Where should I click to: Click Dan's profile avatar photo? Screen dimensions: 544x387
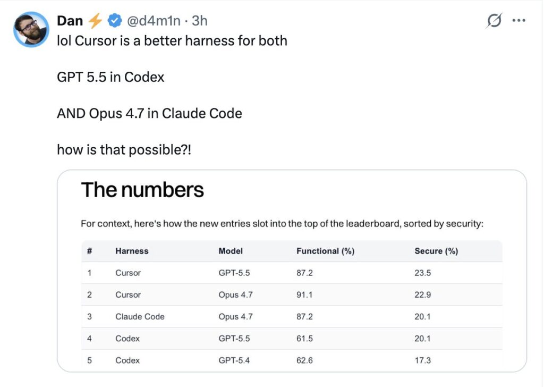point(31,29)
